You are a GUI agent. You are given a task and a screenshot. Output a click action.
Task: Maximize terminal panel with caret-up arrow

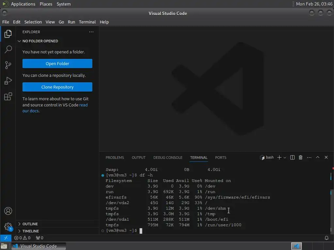point(318,157)
